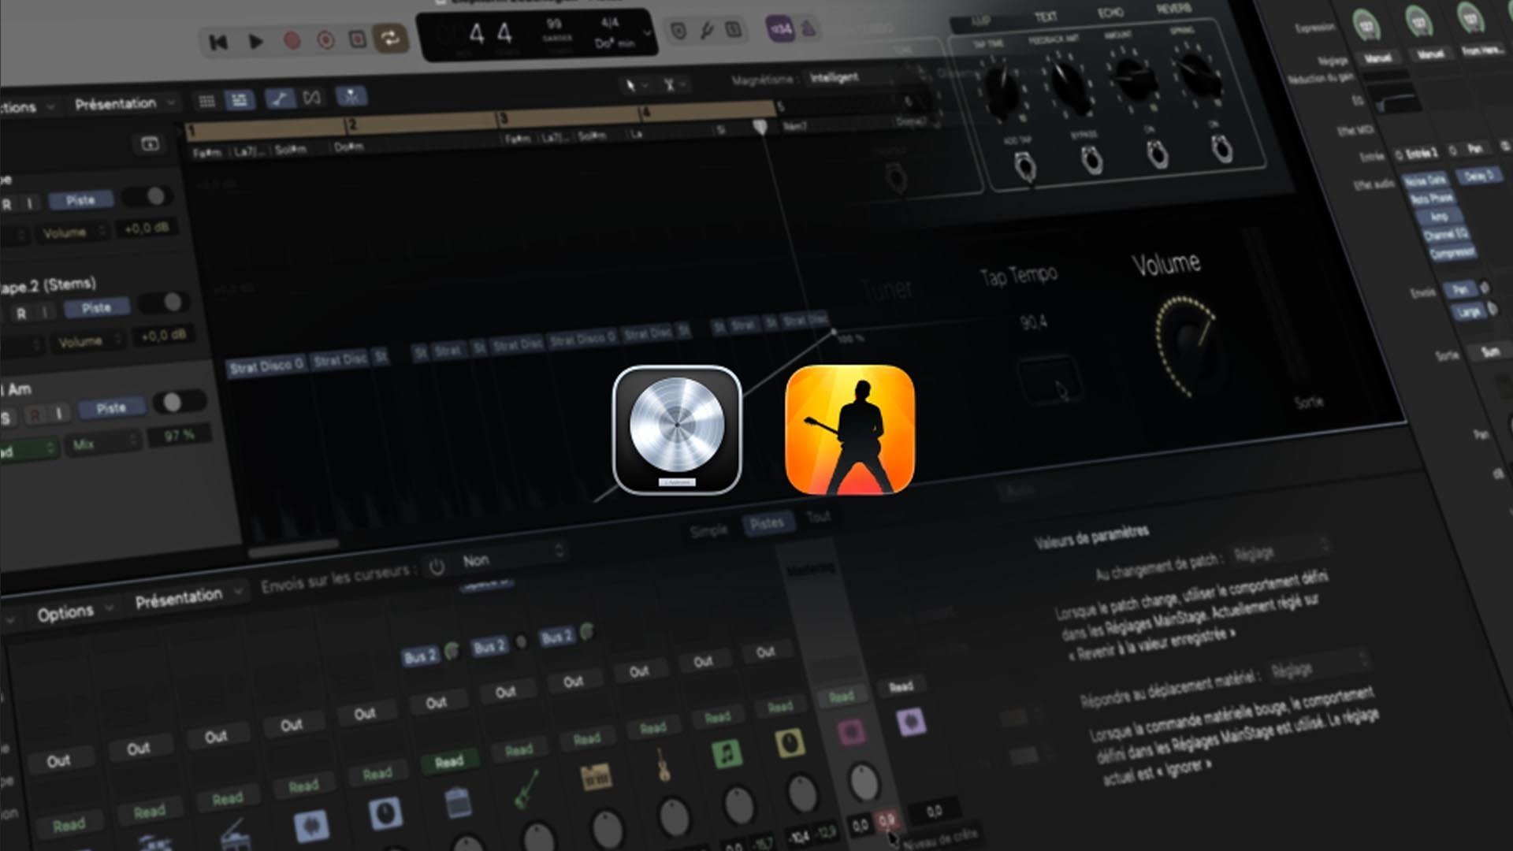Click the capture recording circle button
The width and height of the screenshot is (1513, 851).
(325, 39)
